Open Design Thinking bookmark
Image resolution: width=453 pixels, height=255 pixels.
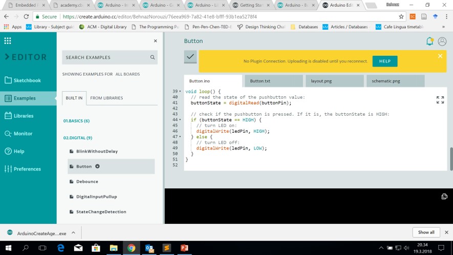[x=261, y=27]
